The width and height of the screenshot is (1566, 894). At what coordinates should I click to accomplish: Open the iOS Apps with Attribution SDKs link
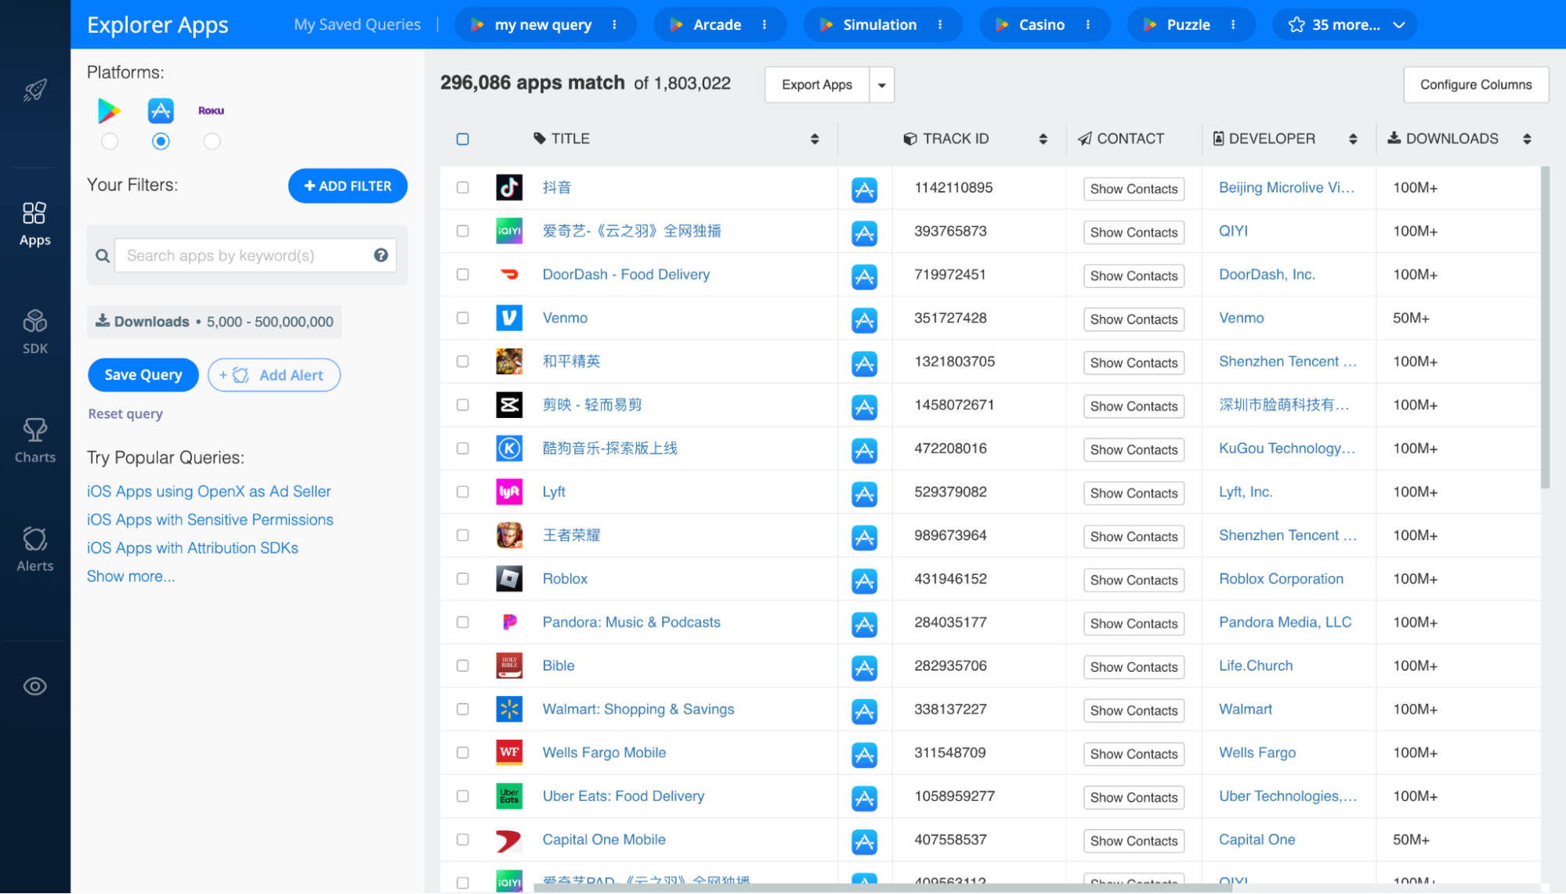click(x=193, y=548)
